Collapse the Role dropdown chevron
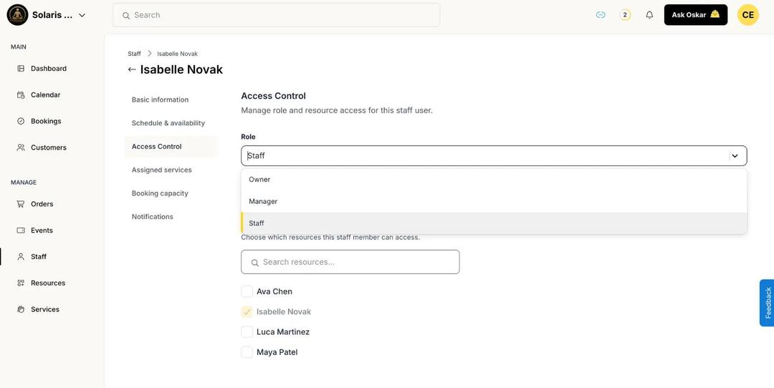Viewport: 774px width, 388px height. 735,155
